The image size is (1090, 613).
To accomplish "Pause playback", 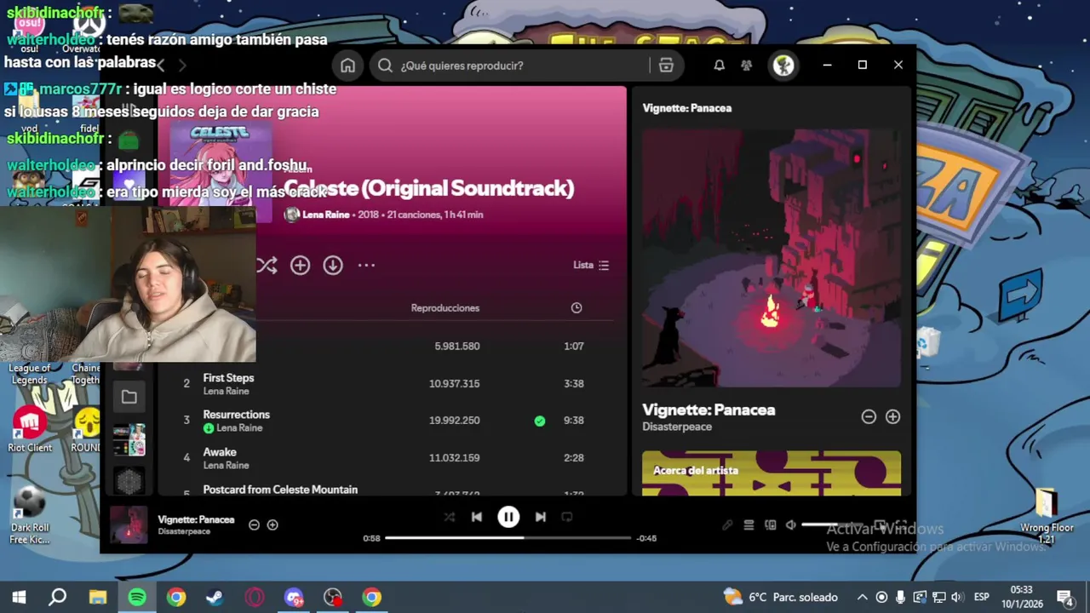I will [x=508, y=517].
